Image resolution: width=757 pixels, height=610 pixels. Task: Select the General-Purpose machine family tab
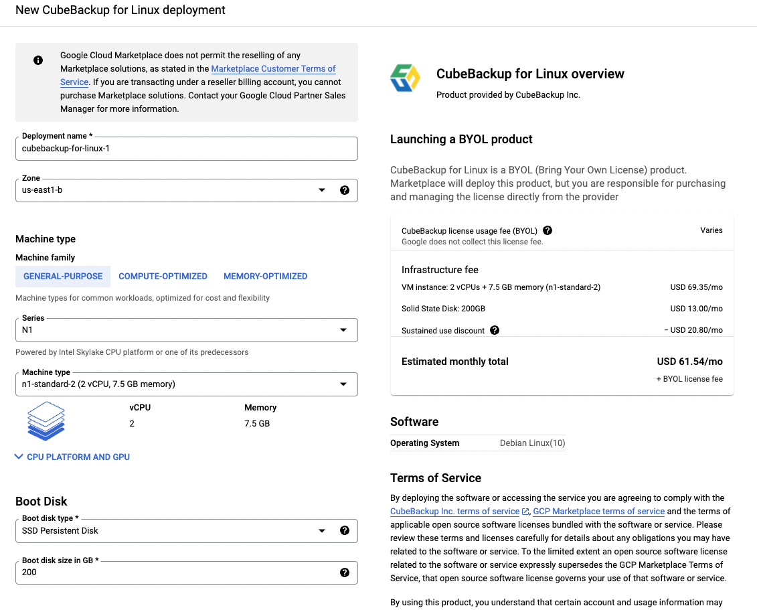[63, 277]
